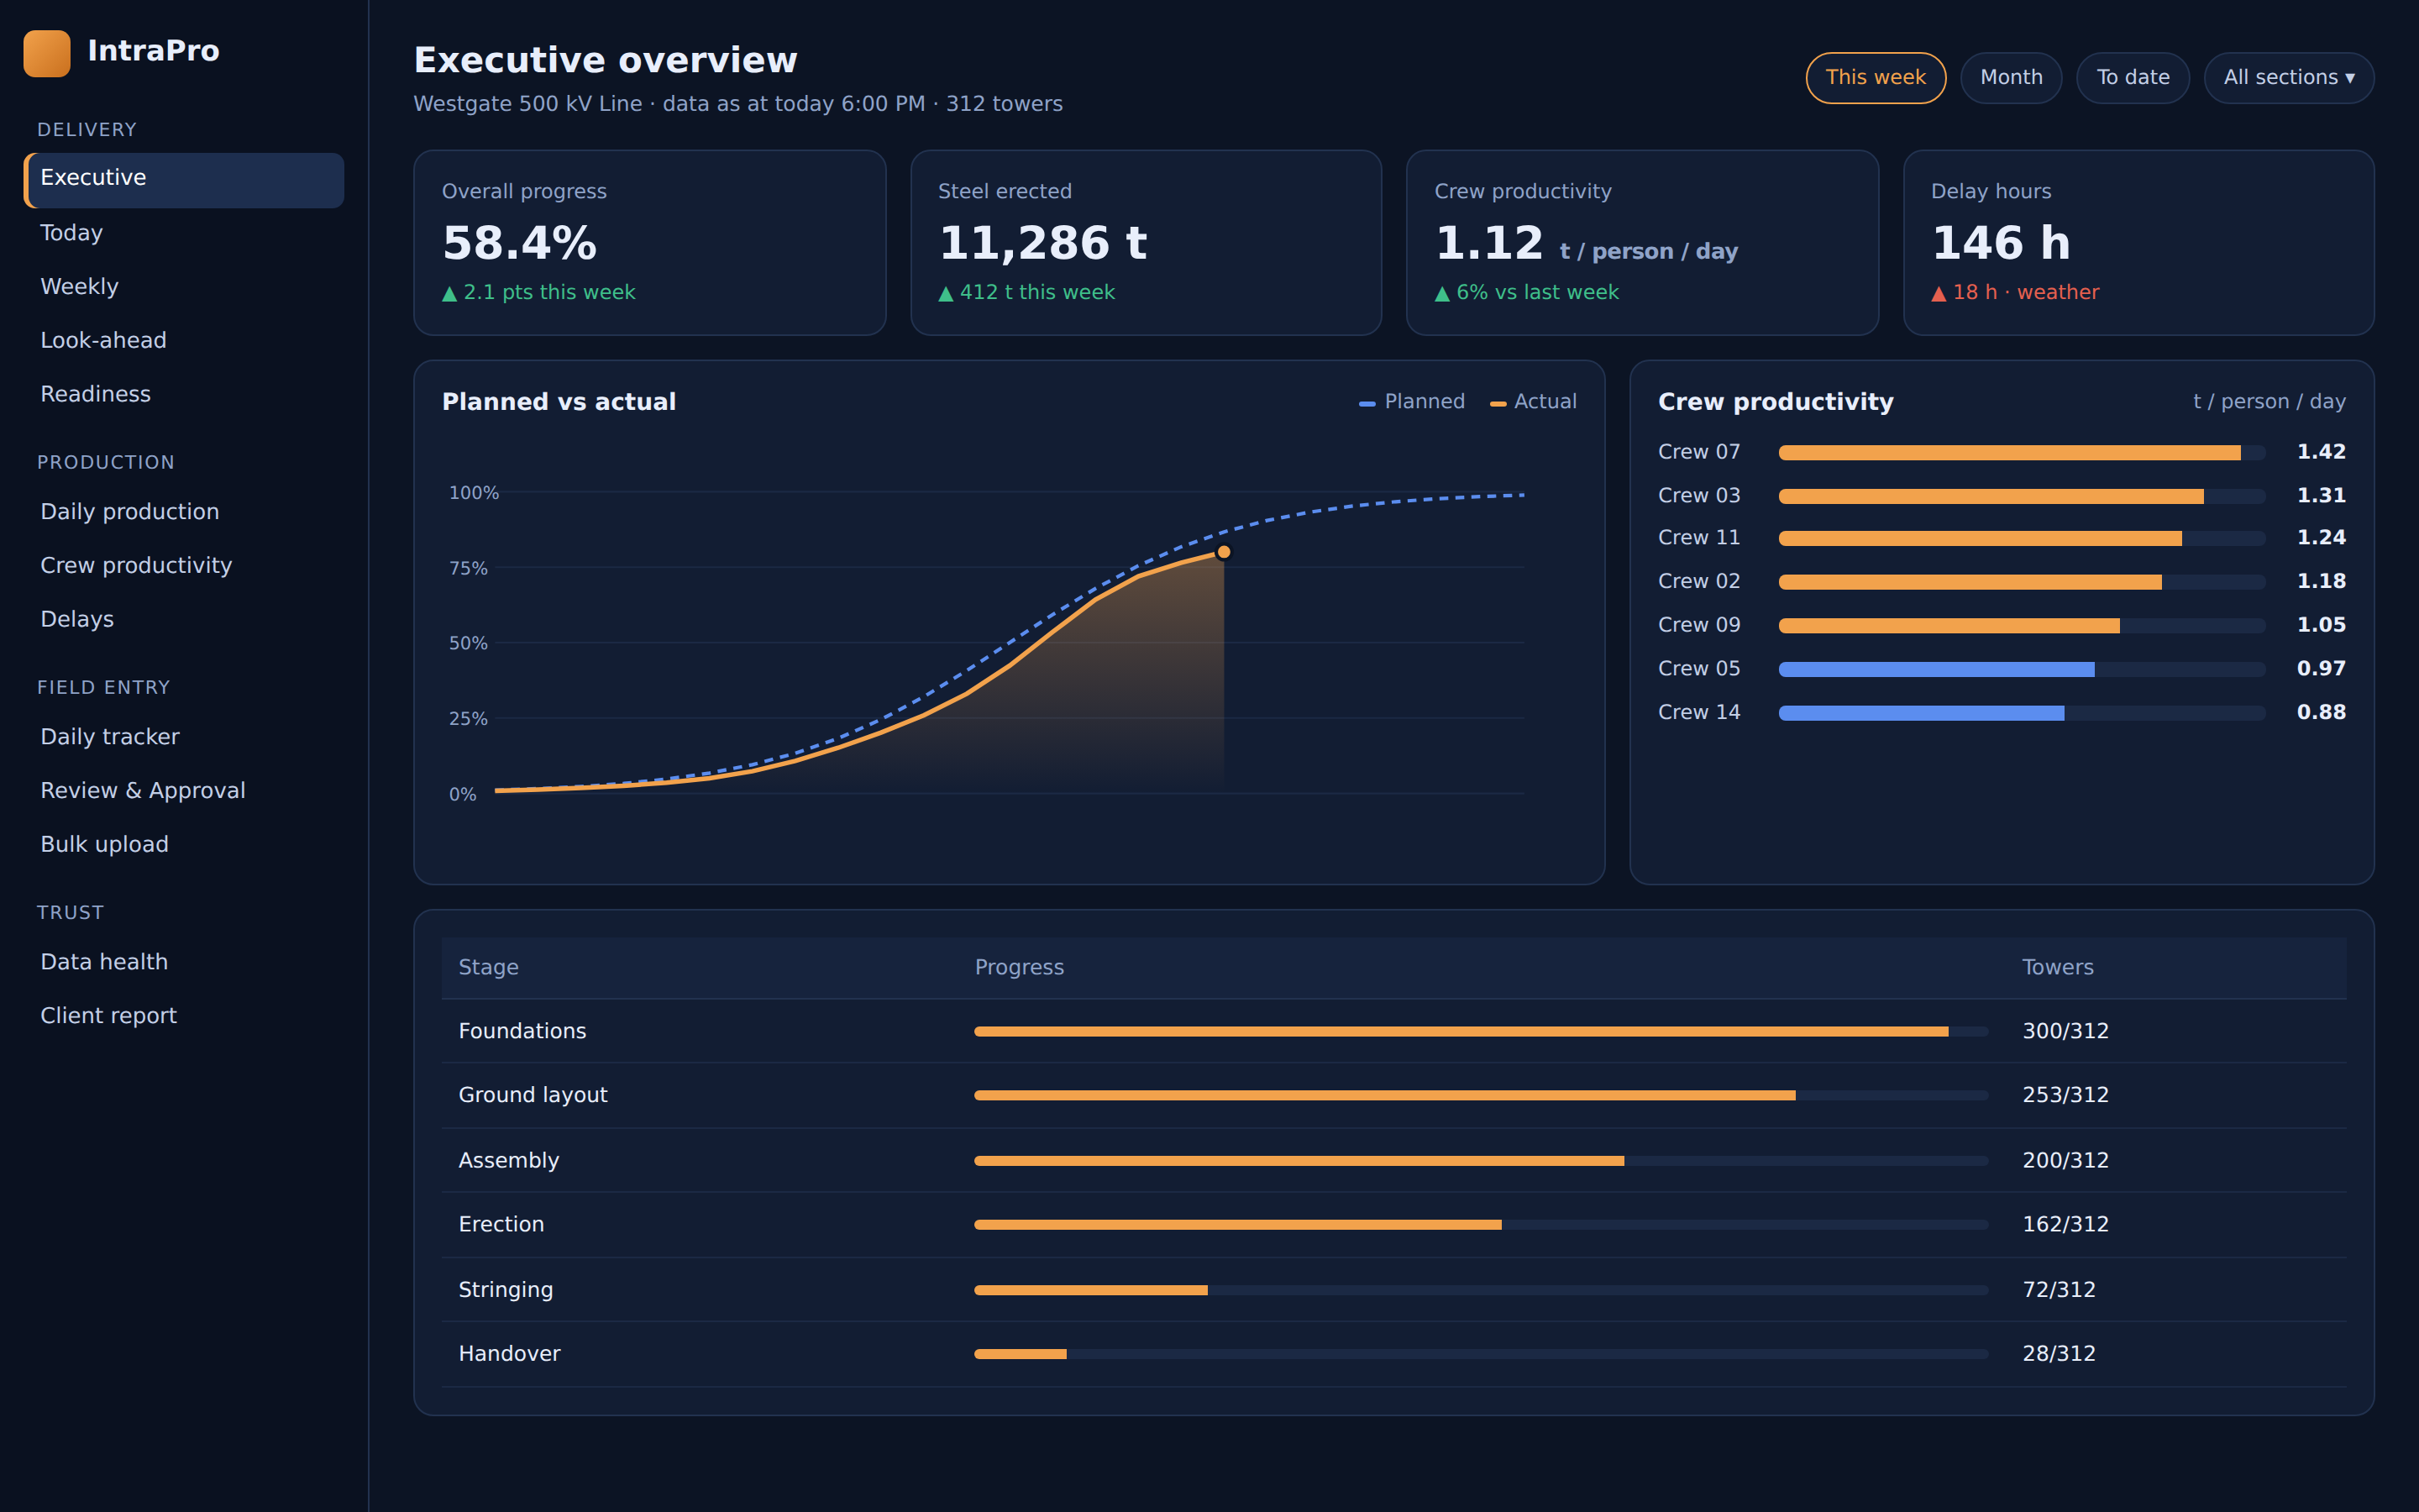This screenshot has width=2419, height=1512.
Task: Click the 412 t this week indicator
Action: [1026, 293]
